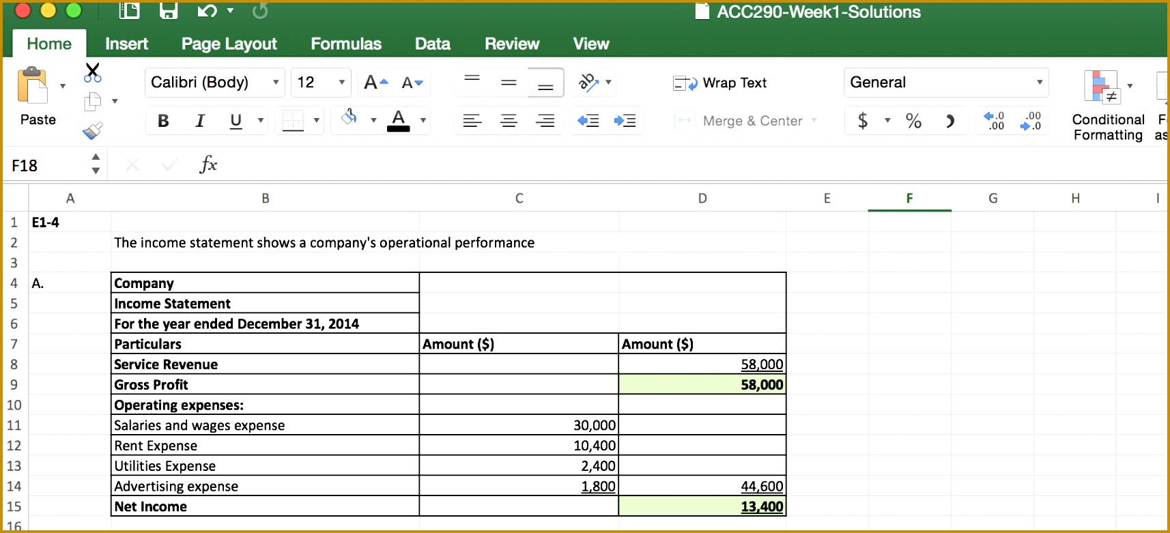Toggle bold formatting
This screenshot has width=1170, height=533.
[163, 121]
